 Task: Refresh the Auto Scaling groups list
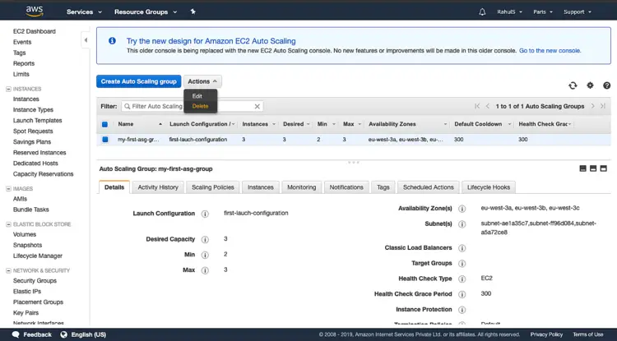click(573, 85)
